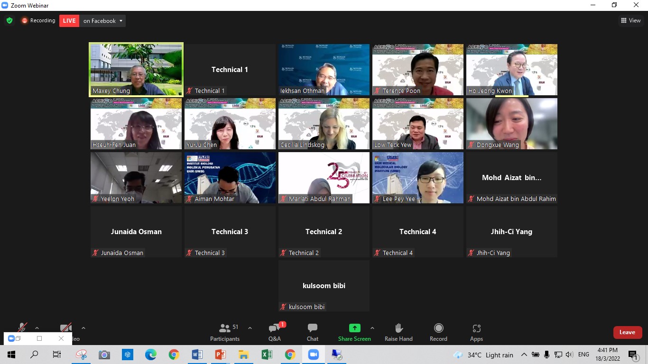
Task: Select Cecilia Lindskog's video tile
Action: (324, 124)
